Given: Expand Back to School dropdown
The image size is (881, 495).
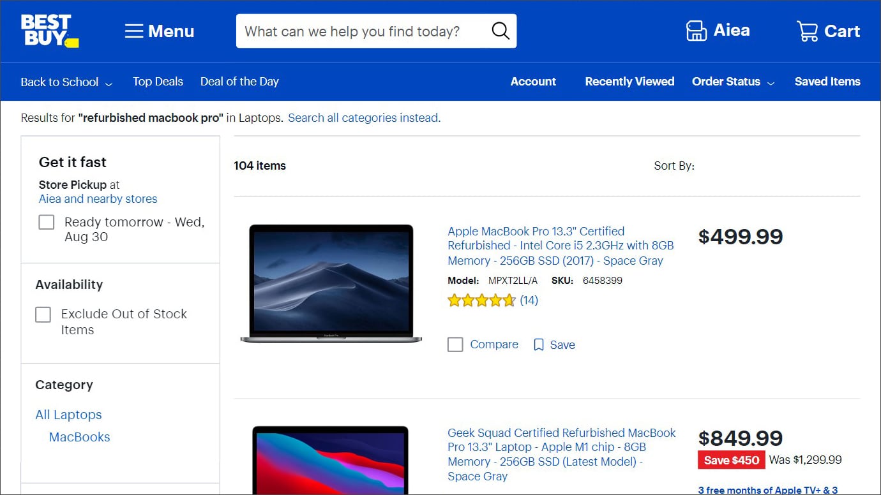Looking at the screenshot, I should tap(66, 82).
